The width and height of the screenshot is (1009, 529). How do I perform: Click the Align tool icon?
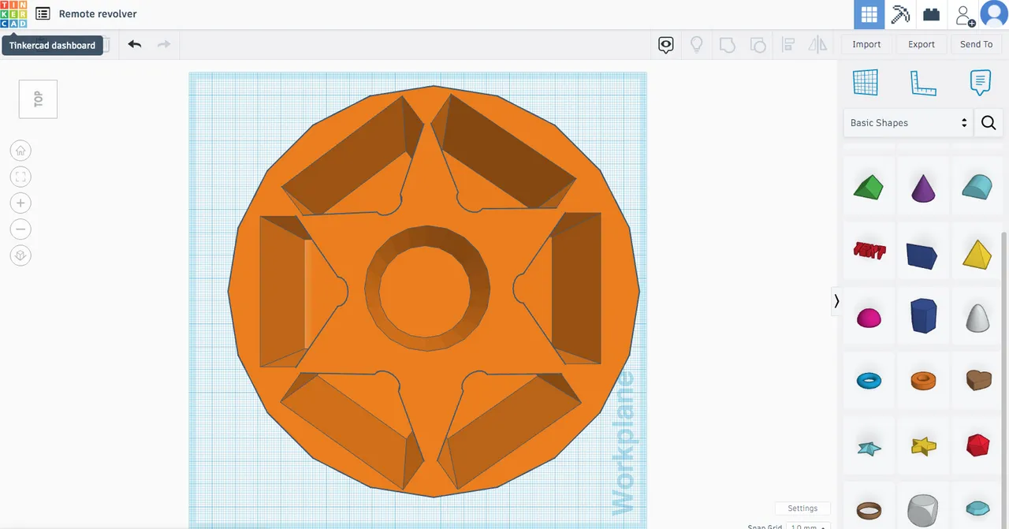[x=787, y=45]
